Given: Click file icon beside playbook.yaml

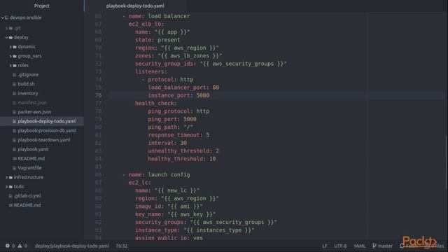Looking at the screenshot, I should click(14, 149).
